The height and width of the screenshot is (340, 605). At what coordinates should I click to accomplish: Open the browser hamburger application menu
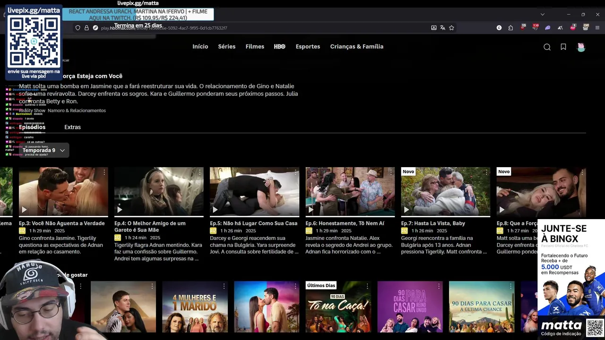[x=598, y=28]
